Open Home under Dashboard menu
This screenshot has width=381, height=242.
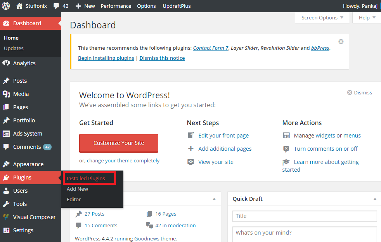11,38
